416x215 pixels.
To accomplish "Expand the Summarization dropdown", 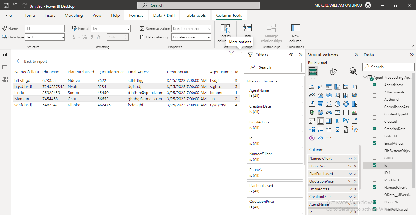I will (191, 29).
